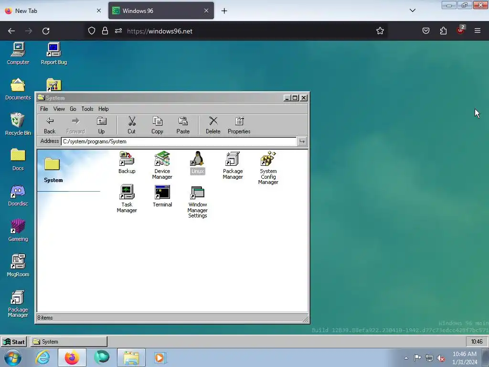The width and height of the screenshot is (489, 367).
Task: Show site security lock information
Action: coord(105,31)
